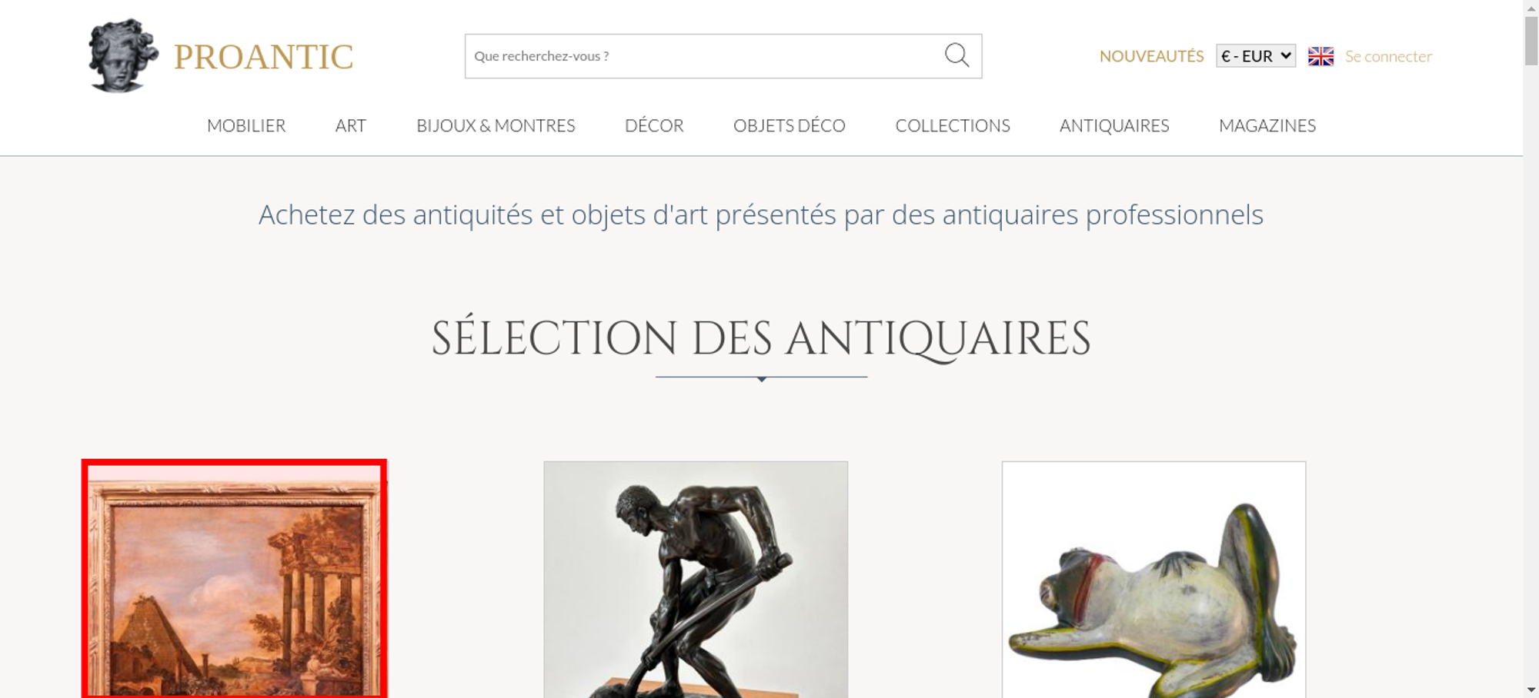
Task: Click the Proantic cherub head logo
Action: click(123, 56)
